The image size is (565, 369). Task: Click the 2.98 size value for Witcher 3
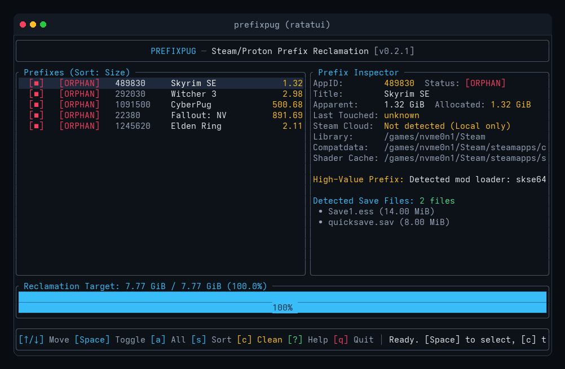[293, 94]
